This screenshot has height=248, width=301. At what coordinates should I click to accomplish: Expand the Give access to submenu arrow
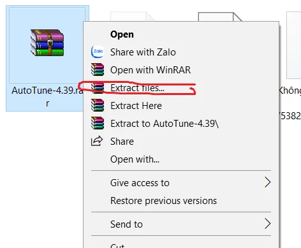[x=268, y=182]
